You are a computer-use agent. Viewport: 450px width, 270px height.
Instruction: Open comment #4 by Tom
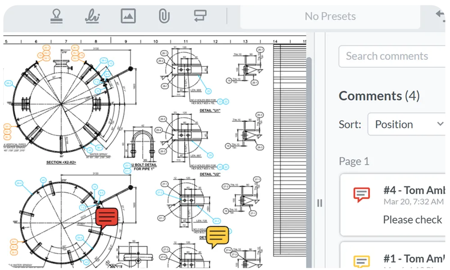click(413, 190)
